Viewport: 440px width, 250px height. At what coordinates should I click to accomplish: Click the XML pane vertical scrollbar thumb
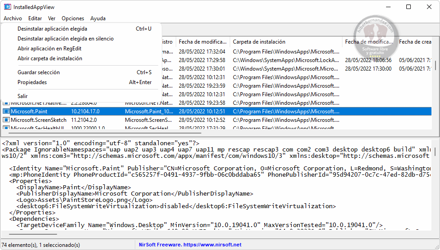(x=436, y=152)
